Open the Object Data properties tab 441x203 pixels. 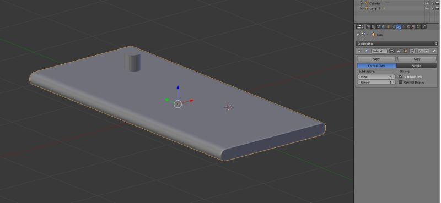[404, 26]
